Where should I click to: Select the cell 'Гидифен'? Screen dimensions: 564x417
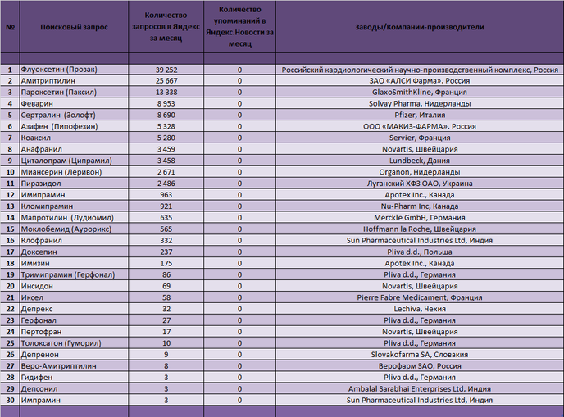(x=74, y=378)
